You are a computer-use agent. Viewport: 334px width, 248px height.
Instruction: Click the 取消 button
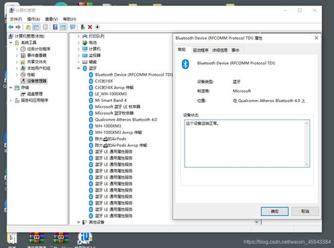point(305,211)
